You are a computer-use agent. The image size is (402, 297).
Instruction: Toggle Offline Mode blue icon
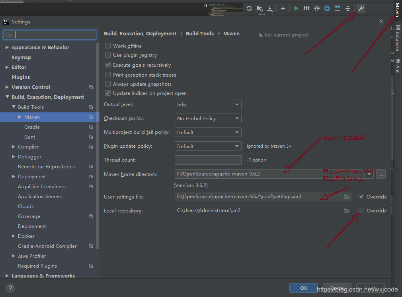327,8
